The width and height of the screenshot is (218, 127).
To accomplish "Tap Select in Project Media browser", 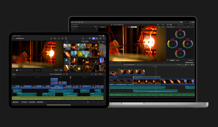I will 103,42.
